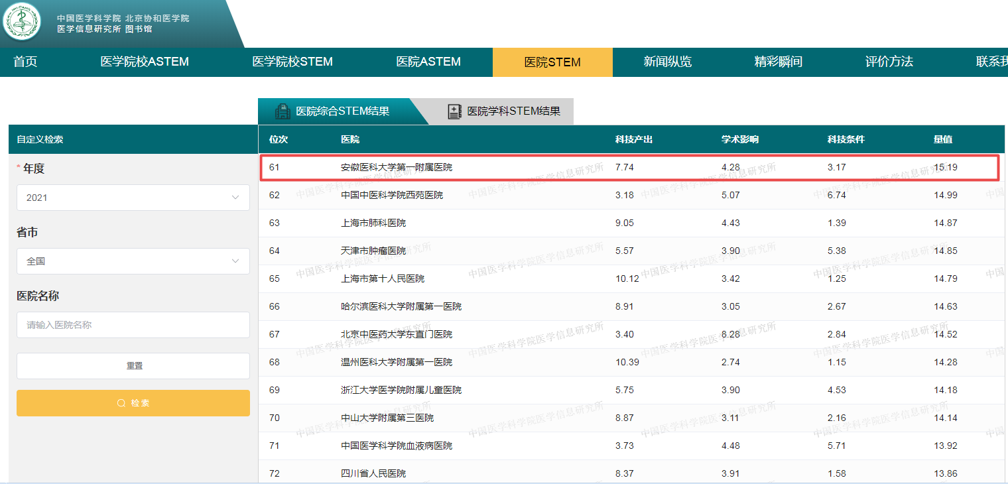Focus the 请输入医院名称 input field
Viewport: 1008px width, 484px height.
(133, 325)
